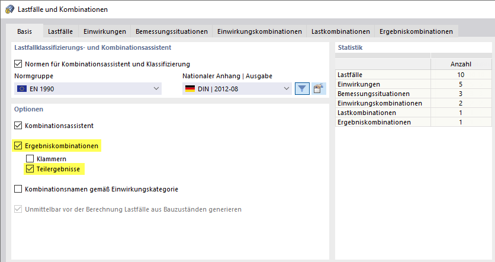
Task: Select the Einwirkungen statistics row
Action: 413,84
